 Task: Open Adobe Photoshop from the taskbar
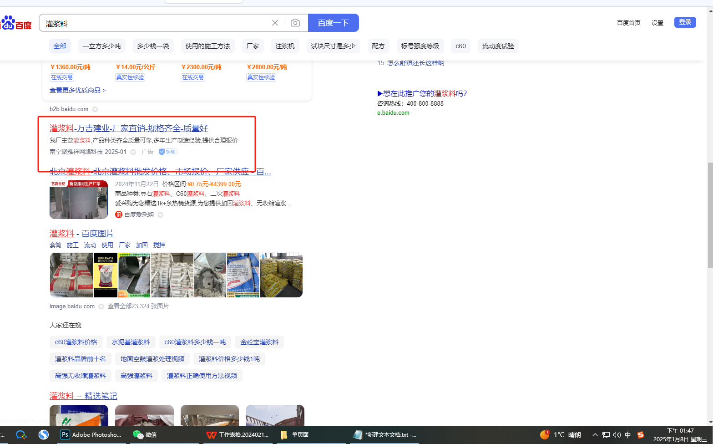(x=91, y=434)
